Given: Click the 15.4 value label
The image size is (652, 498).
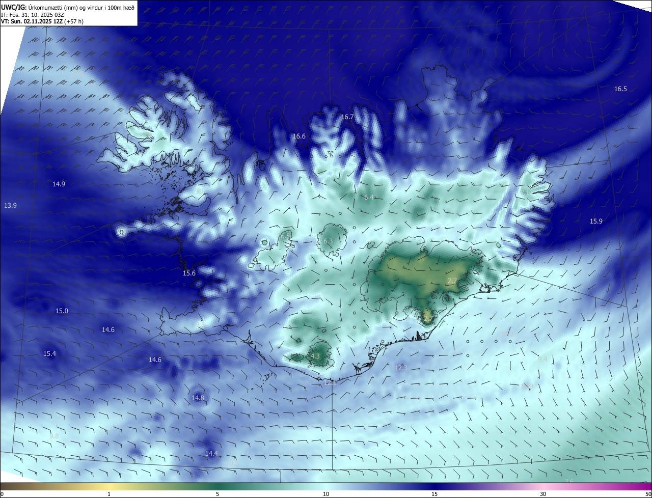Looking at the screenshot, I should [49, 354].
